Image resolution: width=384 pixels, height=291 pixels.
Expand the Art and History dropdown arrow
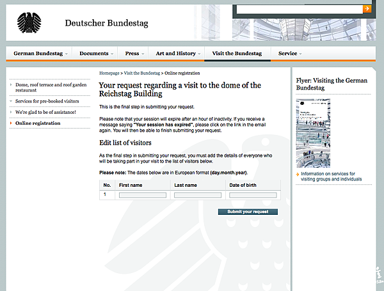coord(199,54)
